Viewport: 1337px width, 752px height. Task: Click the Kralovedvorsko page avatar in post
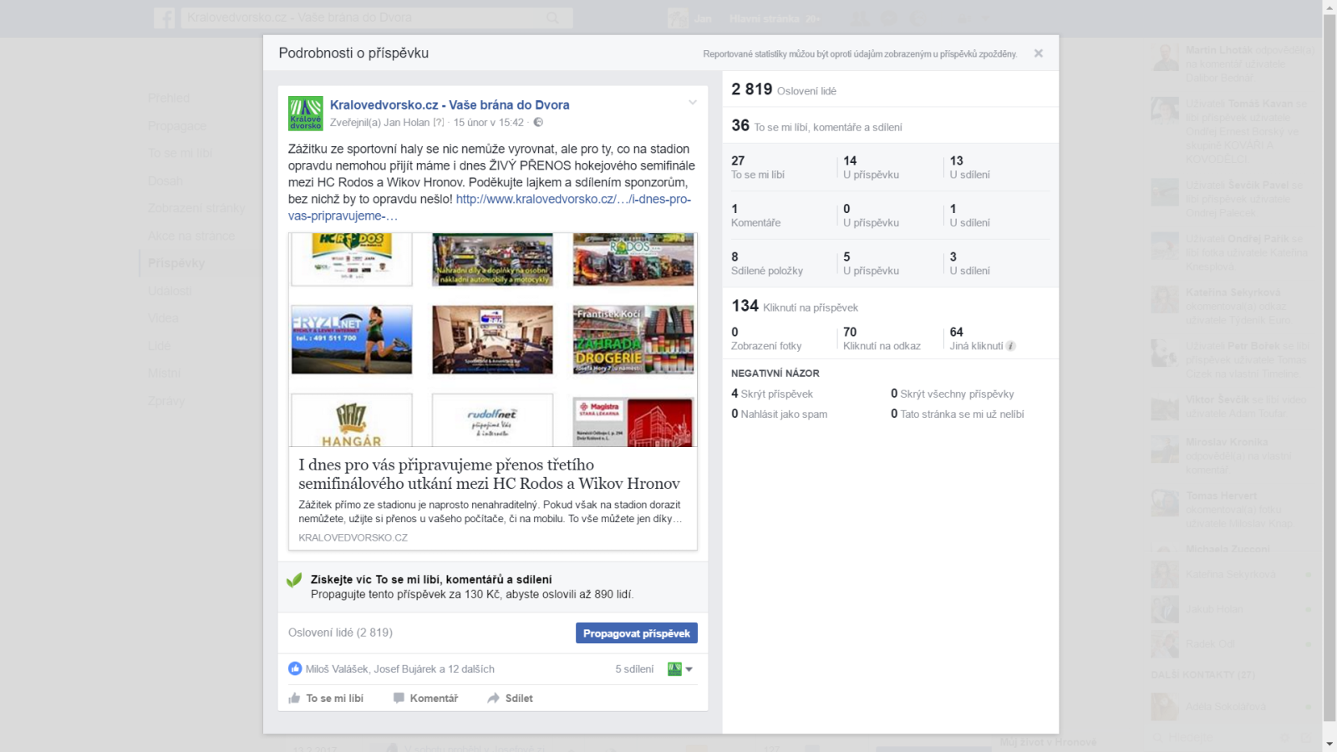306,114
